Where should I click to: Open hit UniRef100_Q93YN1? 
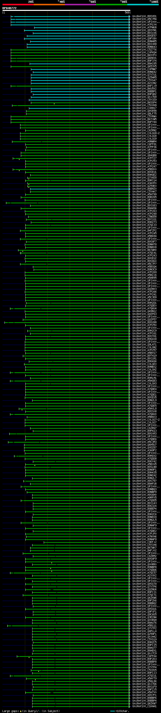click(x=144, y=30)
